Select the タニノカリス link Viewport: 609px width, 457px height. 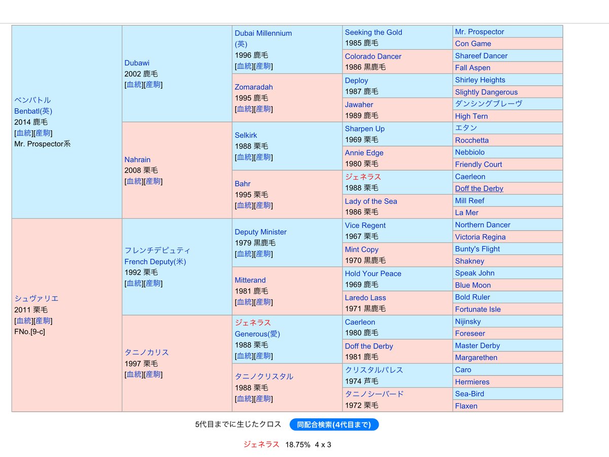147,352
